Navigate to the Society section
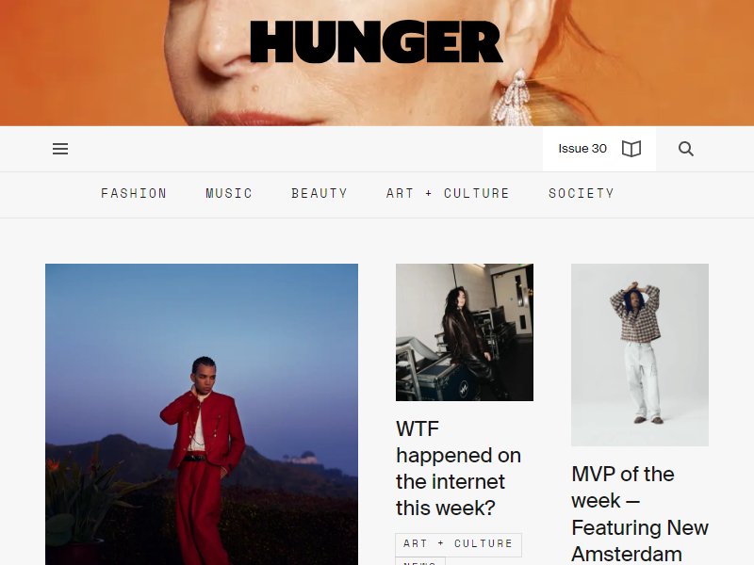 tap(582, 194)
